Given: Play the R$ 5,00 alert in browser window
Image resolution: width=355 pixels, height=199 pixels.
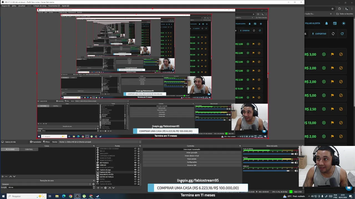Looking at the screenshot, I should point(324,95).
